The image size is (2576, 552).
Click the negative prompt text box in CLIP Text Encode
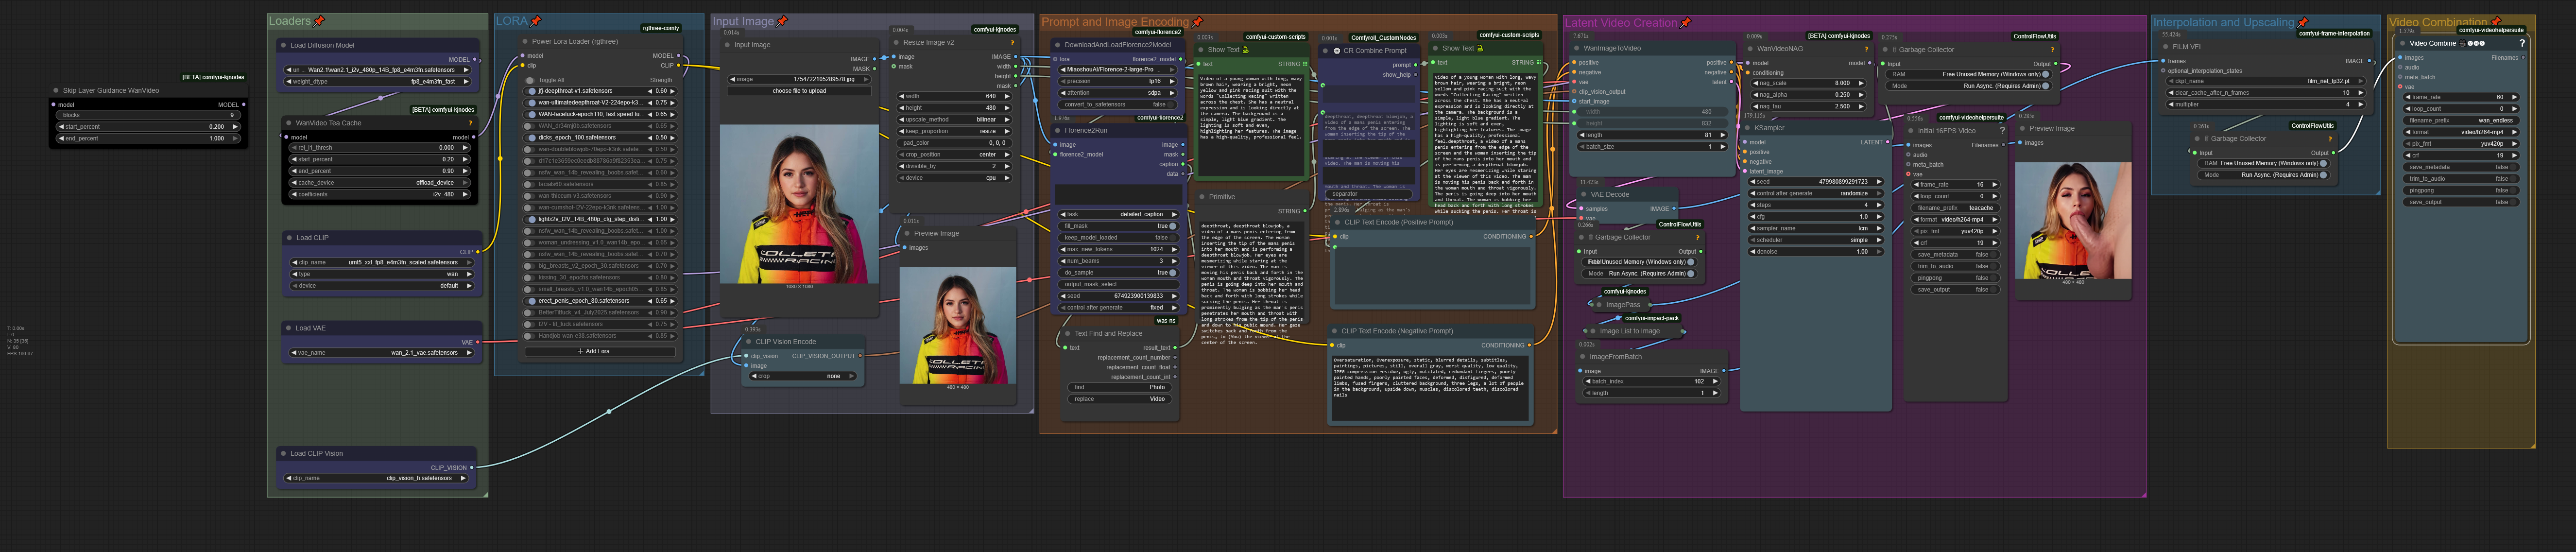point(1431,387)
